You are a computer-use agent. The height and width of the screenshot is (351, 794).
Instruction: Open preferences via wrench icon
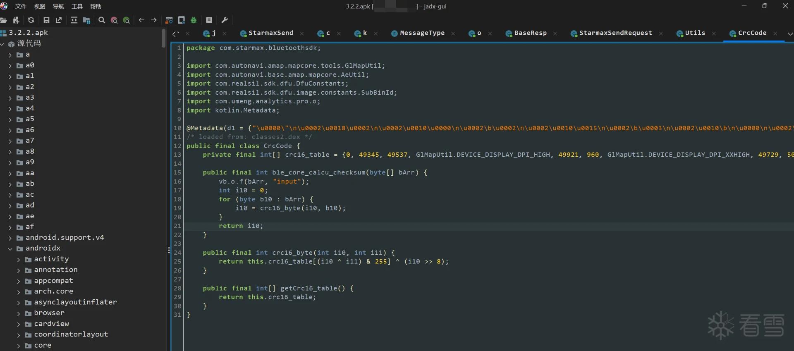coord(225,20)
